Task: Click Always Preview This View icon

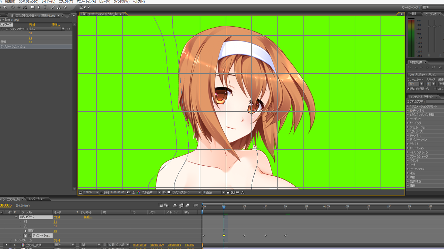Action: 80,192
